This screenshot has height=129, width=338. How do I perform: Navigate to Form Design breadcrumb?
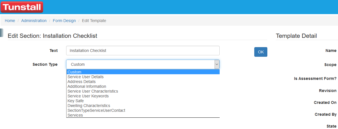point(64,21)
